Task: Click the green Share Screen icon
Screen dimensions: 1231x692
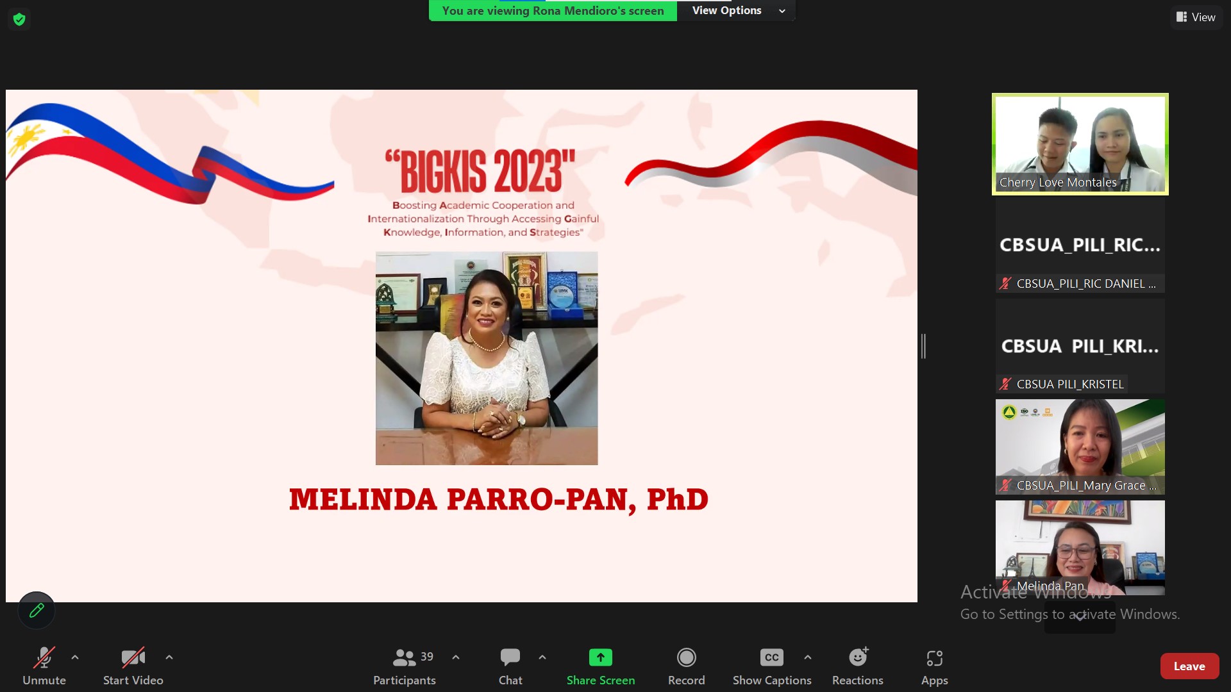Action: (x=600, y=658)
